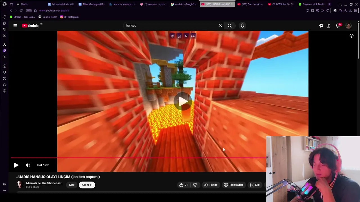Open the YouTube account avatar menu
This screenshot has height=202, width=360.
[348, 26]
